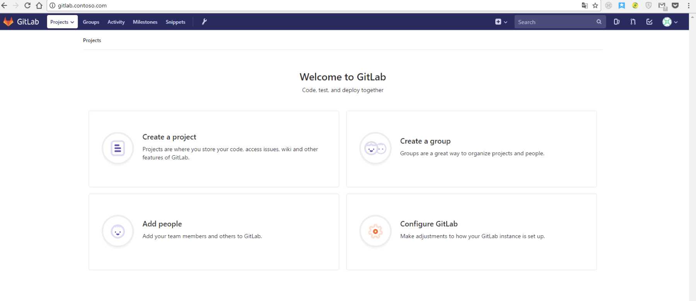This screenshot has width=696, height=301.
Task: Click the Configure GitLab gear icon
Action: (x=375, y=231)
